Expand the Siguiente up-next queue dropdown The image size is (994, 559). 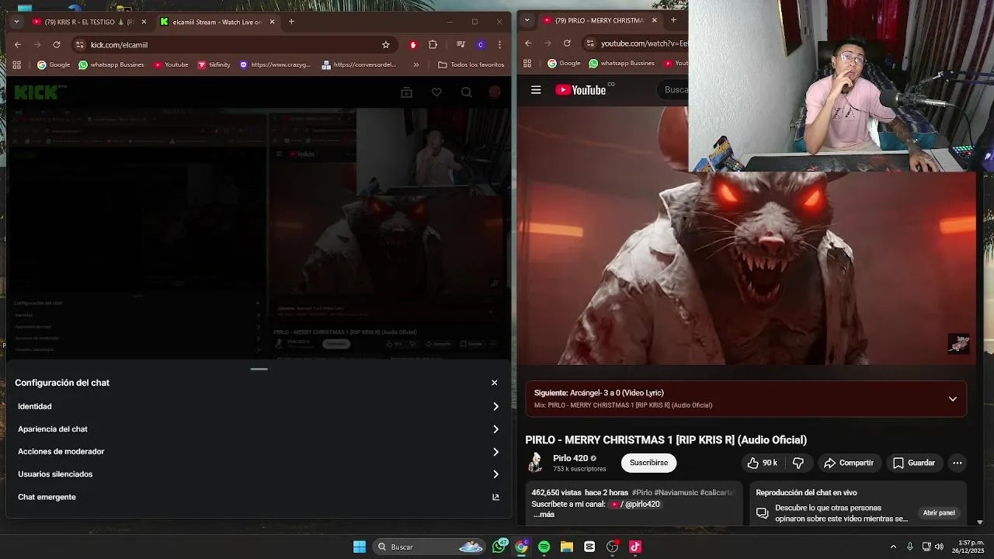952,399
